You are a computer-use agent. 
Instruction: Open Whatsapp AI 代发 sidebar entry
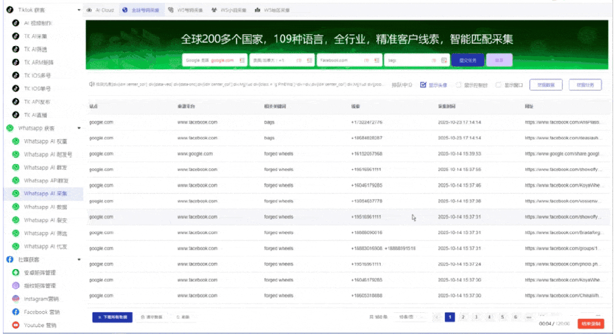click(x=46, y=247)
